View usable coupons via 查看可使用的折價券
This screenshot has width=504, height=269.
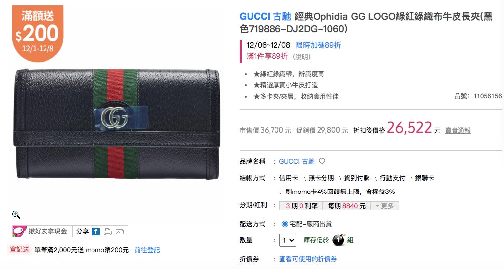click(x=308, y=259)
